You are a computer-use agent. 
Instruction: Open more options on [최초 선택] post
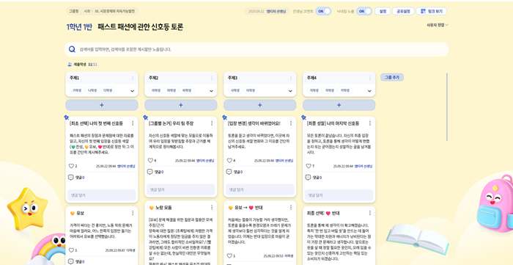(x=133, y=123)
